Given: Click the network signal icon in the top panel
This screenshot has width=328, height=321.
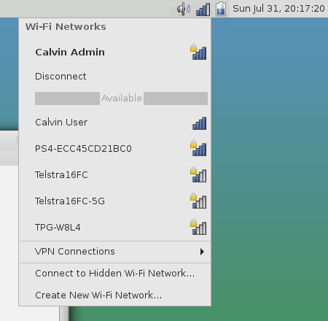Looking at the screenshot, I should (203, 9).
